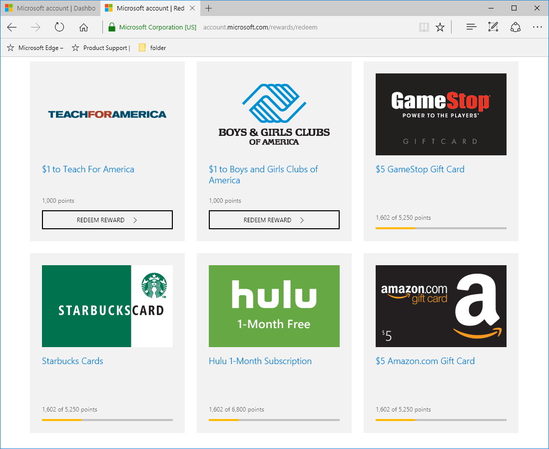Close the Microsoft account Redeem tab
The width and height of the screenshot is (549, 449).
[x=192, y=8]
